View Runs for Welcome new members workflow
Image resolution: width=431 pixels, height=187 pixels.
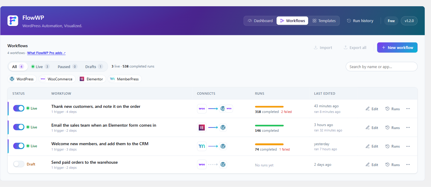(392, 146)
